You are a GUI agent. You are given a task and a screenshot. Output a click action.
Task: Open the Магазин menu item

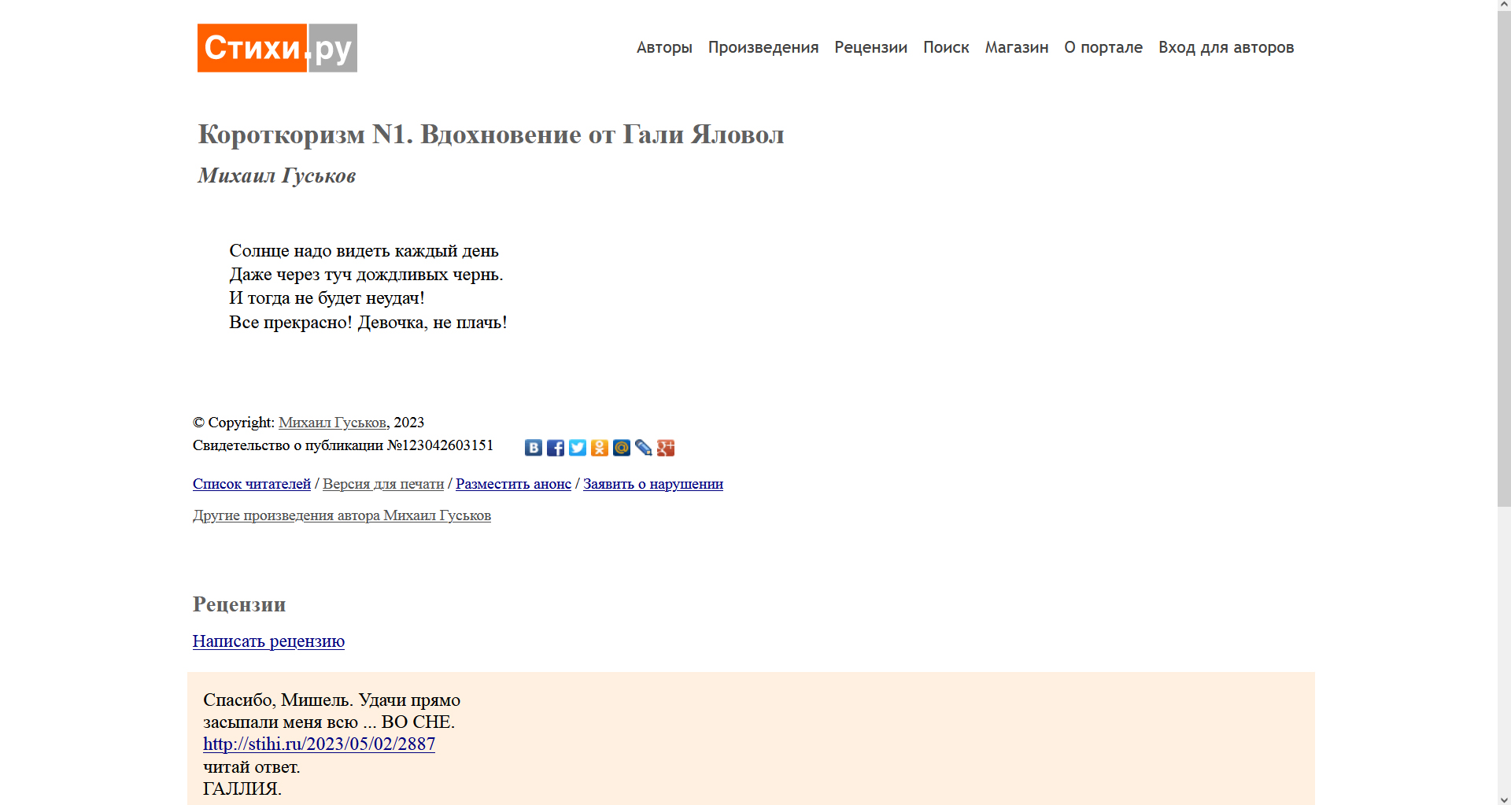1016,48
